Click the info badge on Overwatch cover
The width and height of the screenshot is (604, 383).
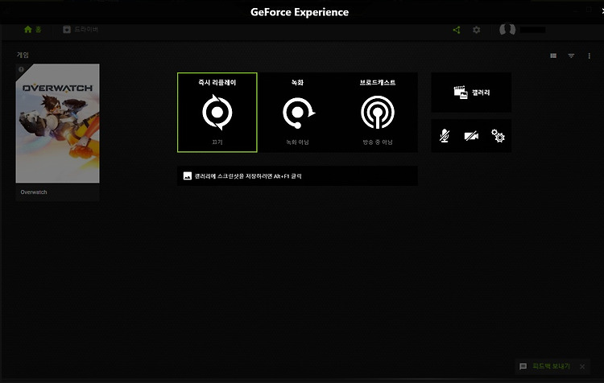pos(21,69)
